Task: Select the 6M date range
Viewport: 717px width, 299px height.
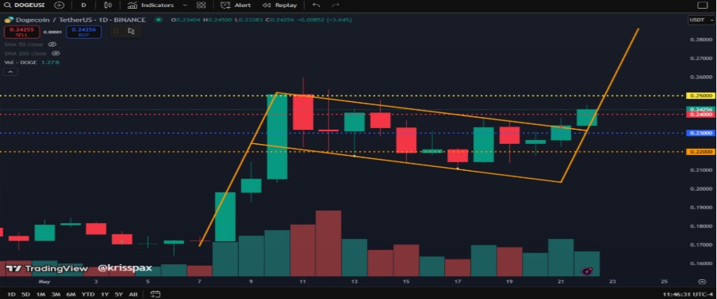Action: (71, 294)
